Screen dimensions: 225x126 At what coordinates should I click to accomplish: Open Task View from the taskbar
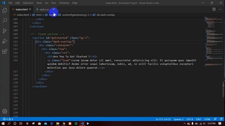point(21,124)
